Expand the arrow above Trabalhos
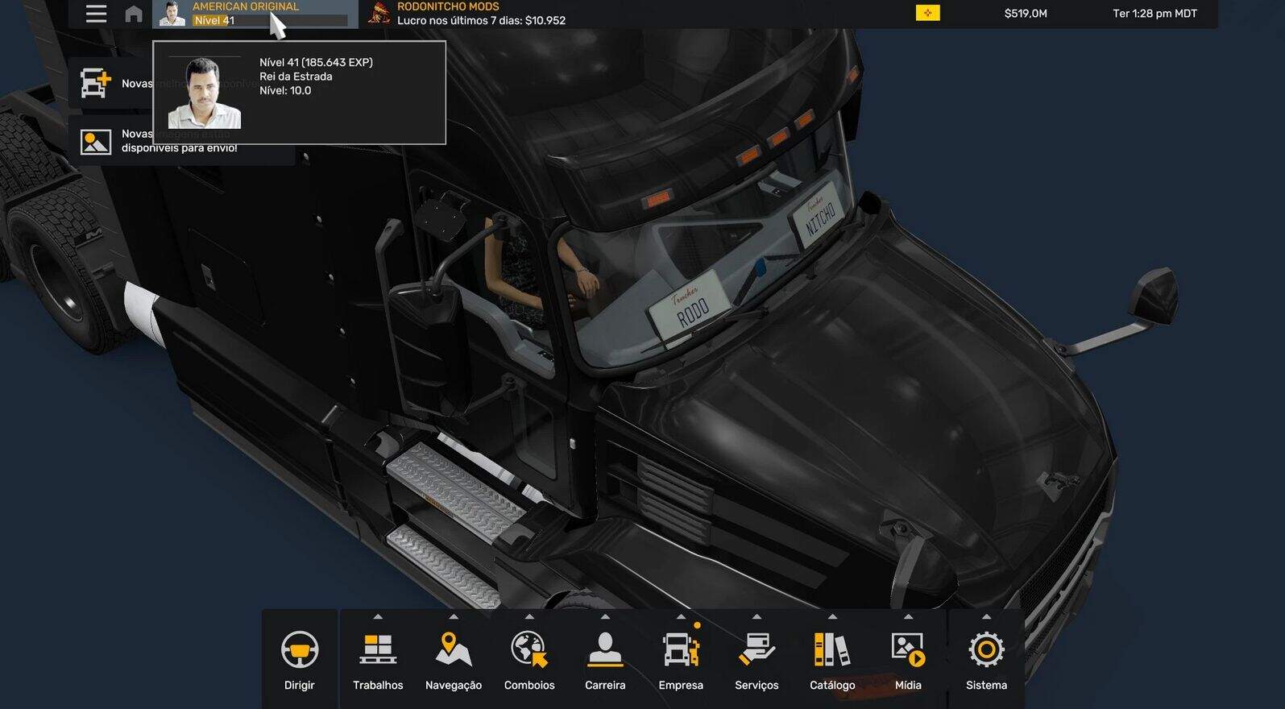 (x=378, y=617)
